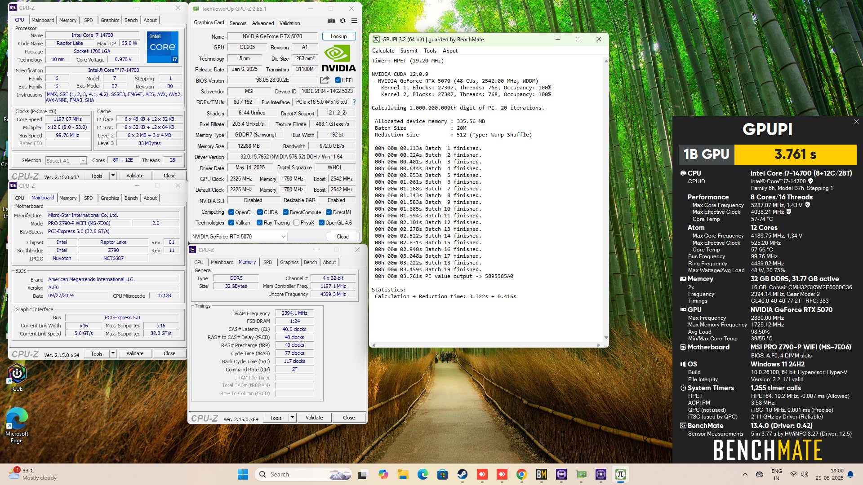
Task: Close the BenchMate GPUPI result overlay
Action: pos(856,122)
